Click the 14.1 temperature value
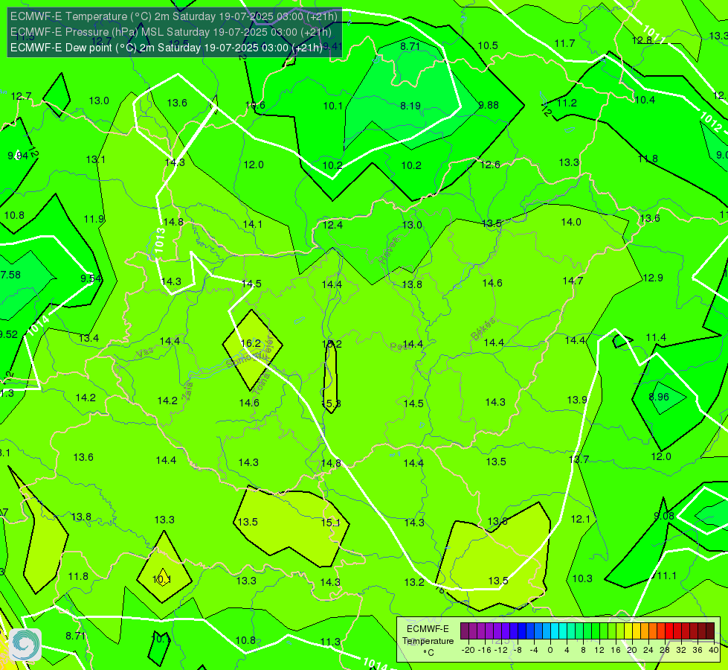 (253, 225)
